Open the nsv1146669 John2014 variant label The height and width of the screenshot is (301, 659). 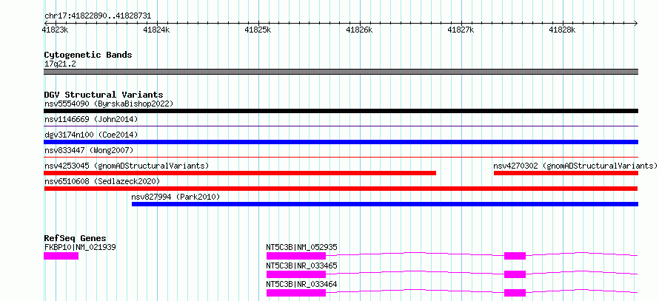tap(91, 119)
